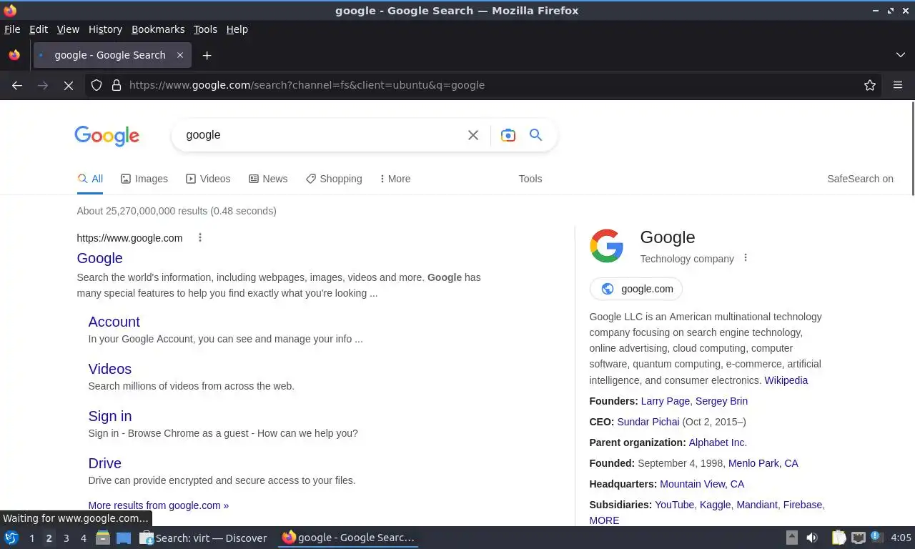Open SafeSearch on settings

pos(860,179)
